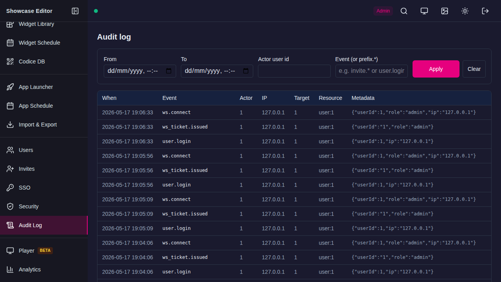Click the download icon beside Import & Export
501x282 pixels.
pos(10,125)
